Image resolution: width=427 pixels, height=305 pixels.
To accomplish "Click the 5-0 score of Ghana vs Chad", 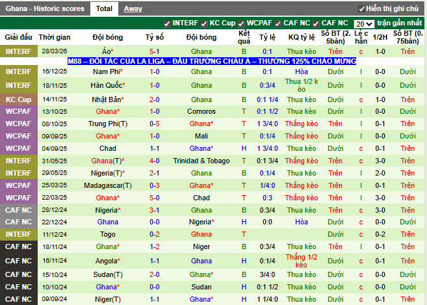I will (x=155, y=198).
